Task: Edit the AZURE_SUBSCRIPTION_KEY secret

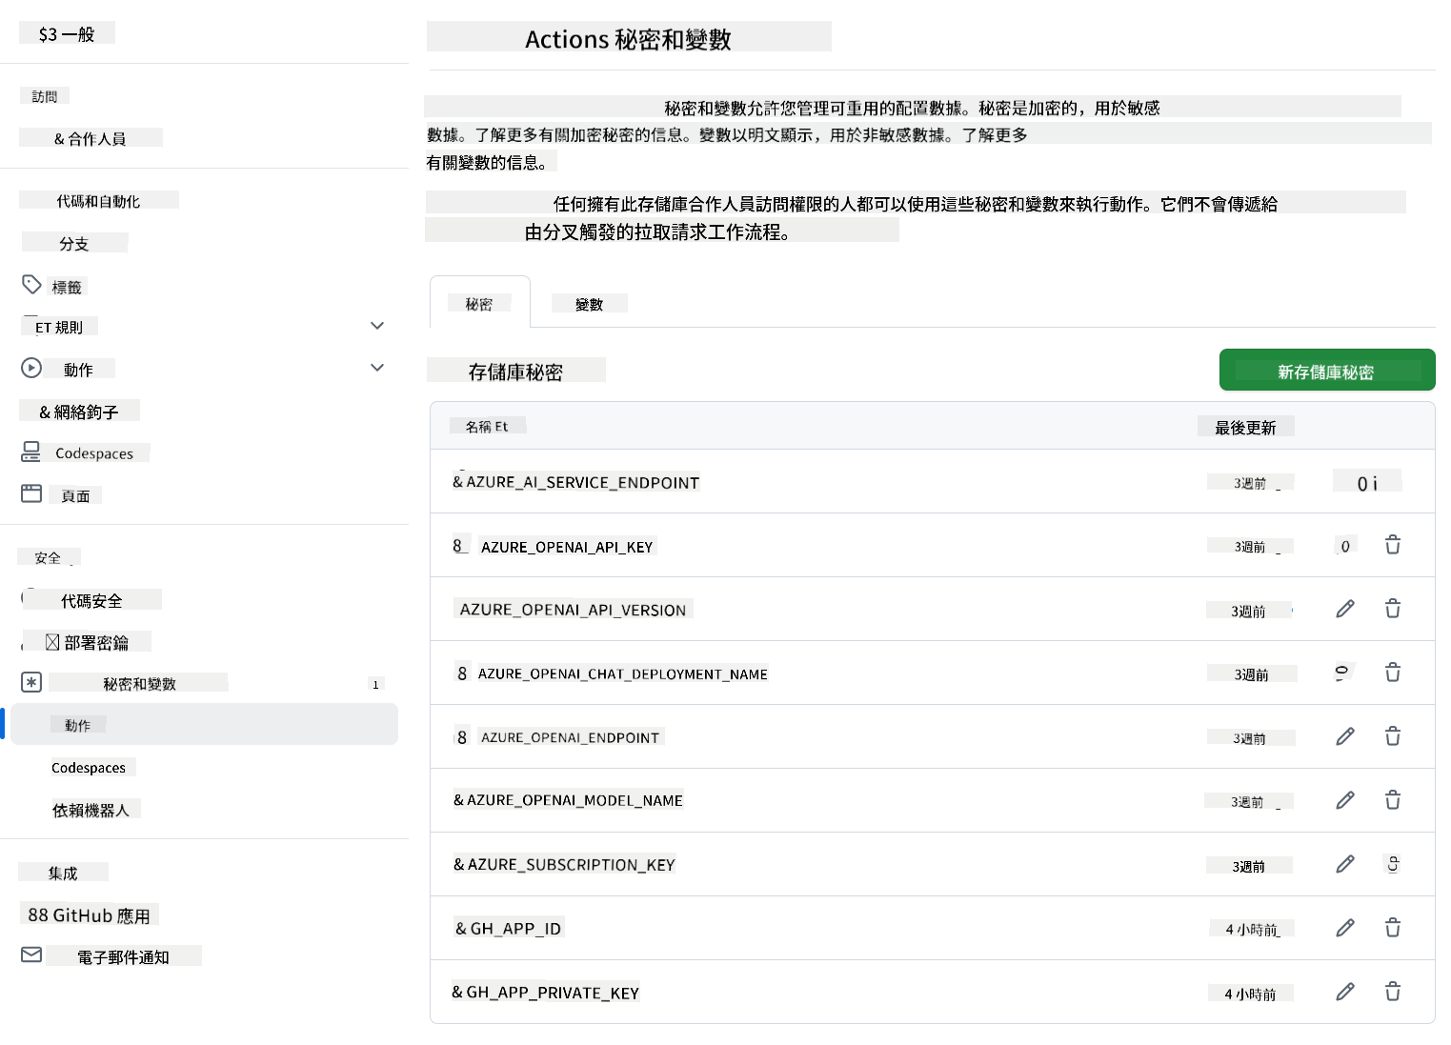Action: pyautogui.click(x=1344, y=864)
